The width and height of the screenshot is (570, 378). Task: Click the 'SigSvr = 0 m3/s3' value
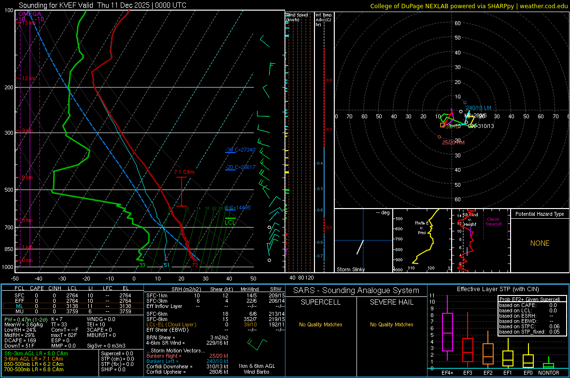106,346
